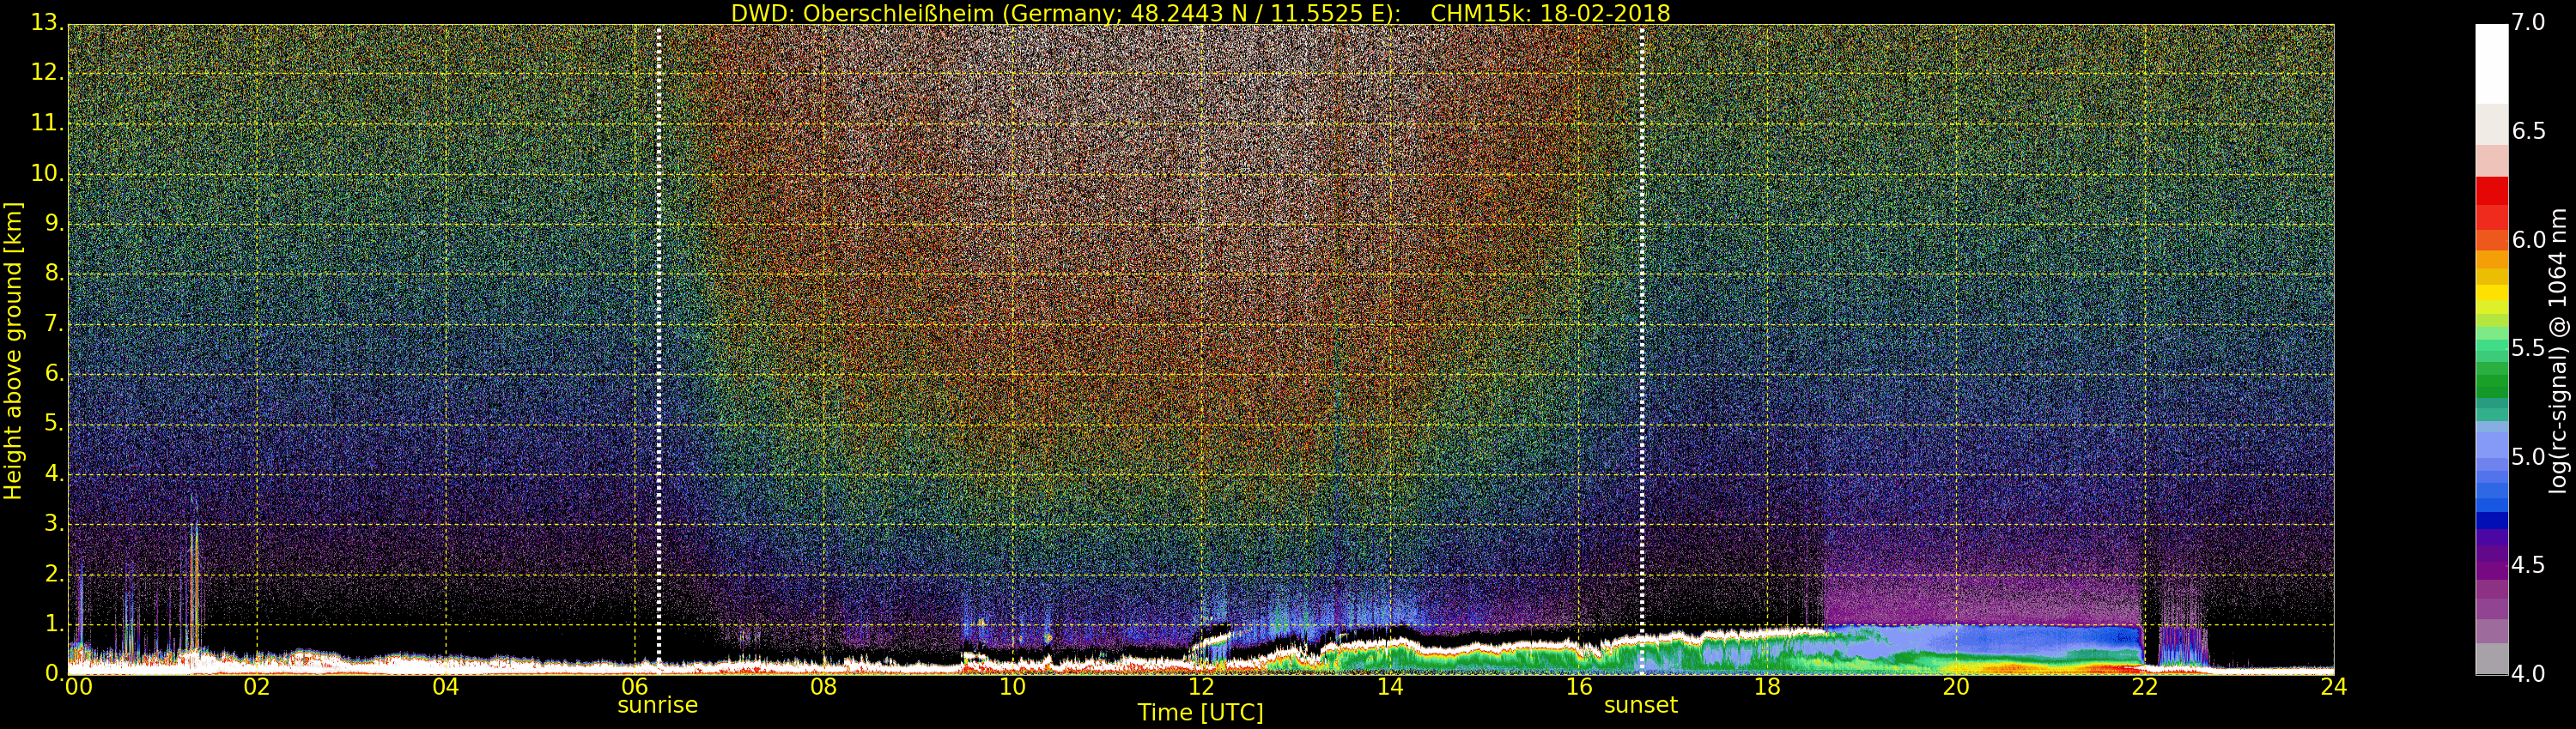Screen dimensions: 2576x729
Task: Click the Height above ground axis title
Action: click(13, 350)
